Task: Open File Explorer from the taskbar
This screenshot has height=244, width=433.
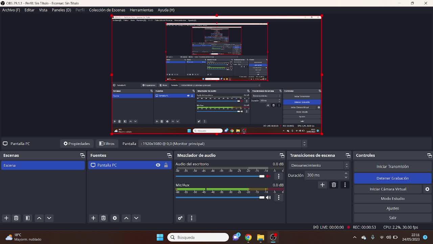Action: [x=260, y=237]
